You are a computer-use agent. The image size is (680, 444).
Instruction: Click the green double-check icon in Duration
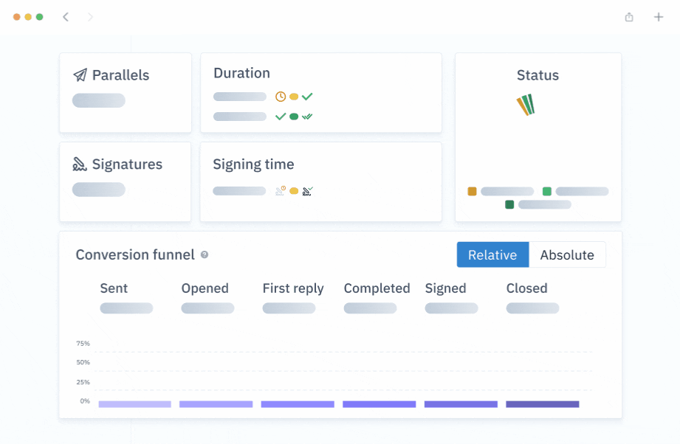307,117
